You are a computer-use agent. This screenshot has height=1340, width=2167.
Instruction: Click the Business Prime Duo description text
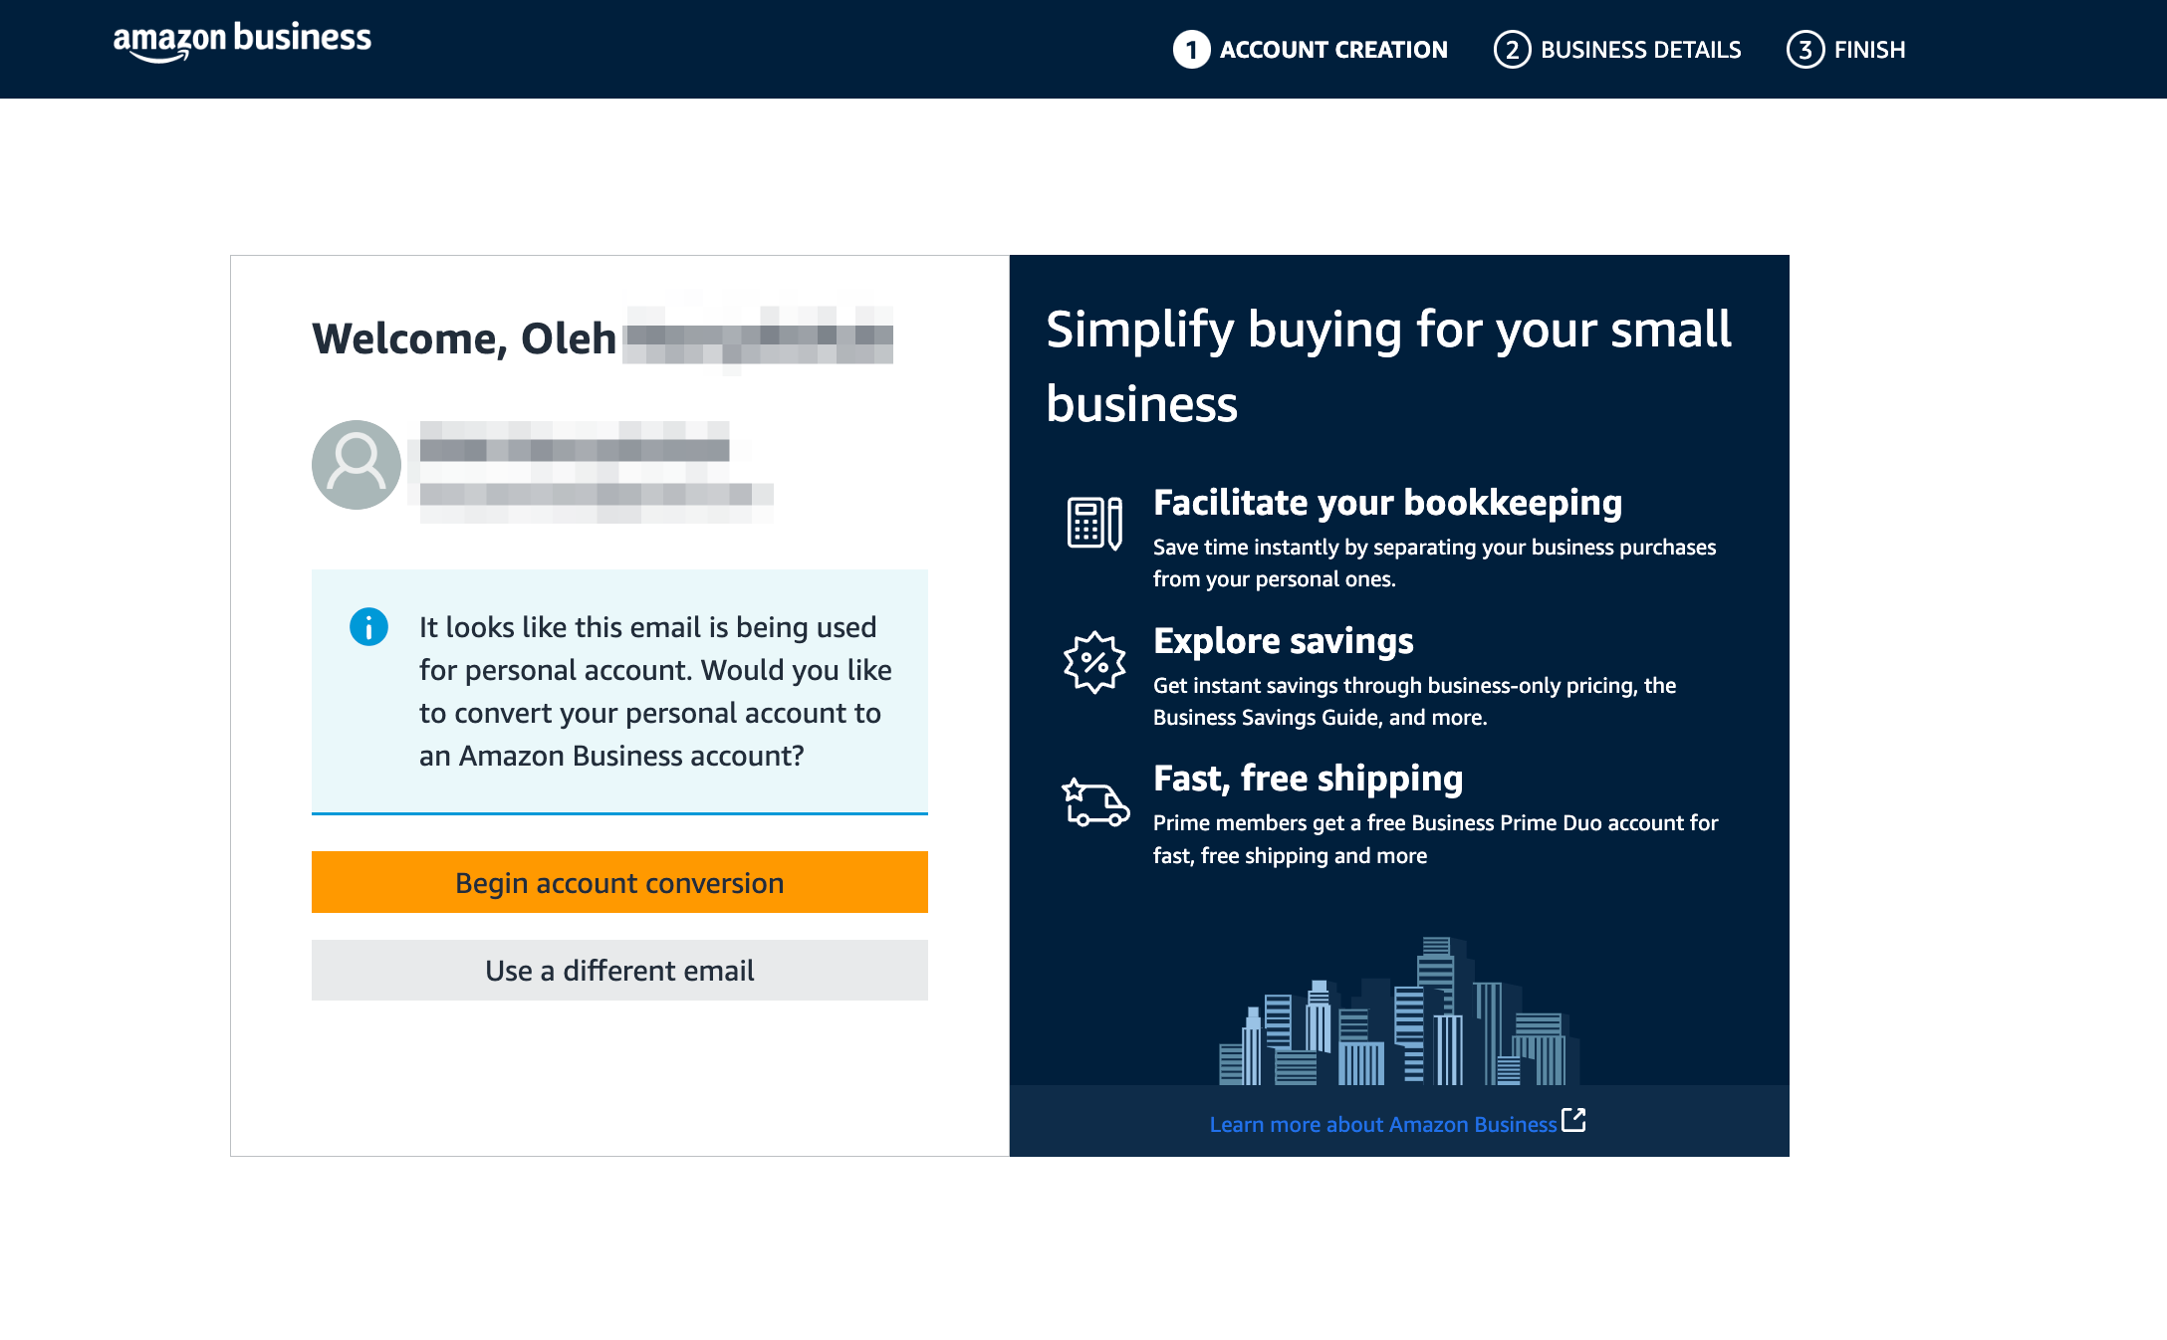[1435, 839]
